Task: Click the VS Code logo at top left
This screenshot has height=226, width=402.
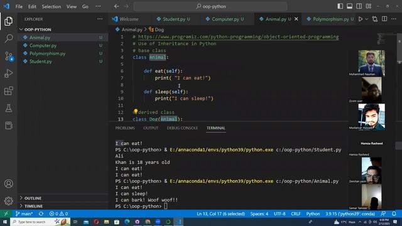Action: click(6, 6)
